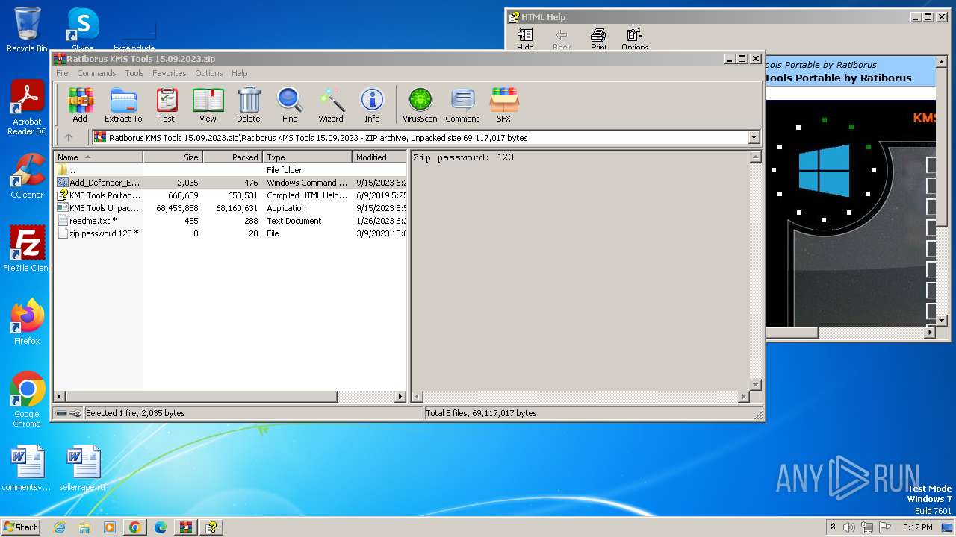Open the Options menu

[209, 73]
